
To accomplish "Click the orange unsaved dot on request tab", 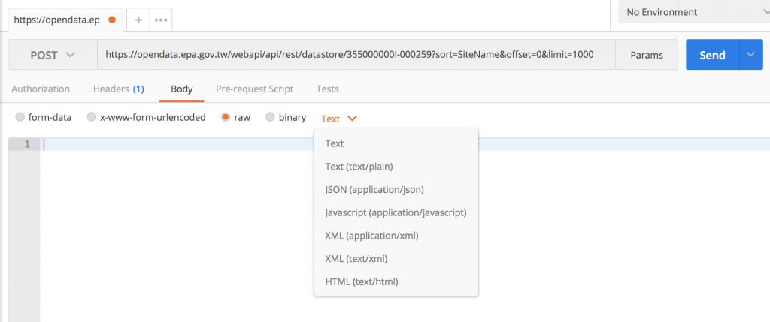I will [x=112, y=20].
